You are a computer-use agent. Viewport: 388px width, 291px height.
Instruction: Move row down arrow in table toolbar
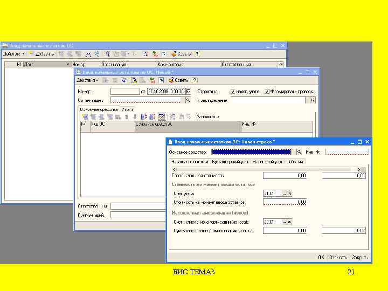135,116
